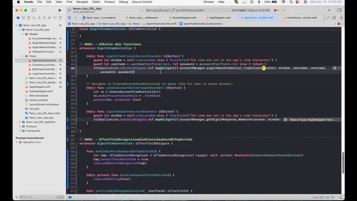Screen dimensions: 357x201
Task: Open the Xcode menu
Action: (x=28, y=2)
